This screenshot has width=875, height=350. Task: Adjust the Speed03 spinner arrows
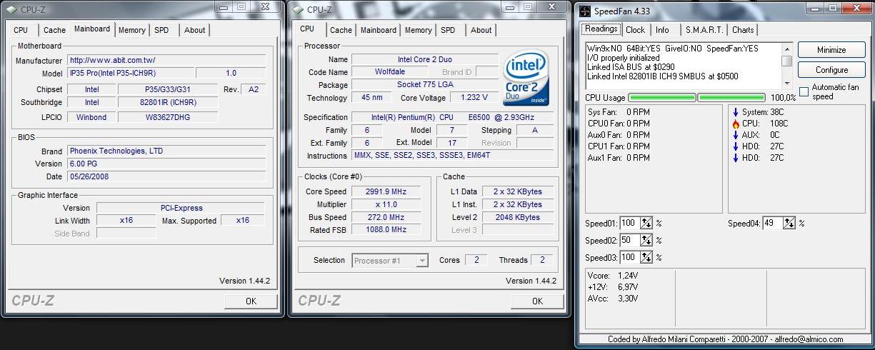(x=646, y=257)
